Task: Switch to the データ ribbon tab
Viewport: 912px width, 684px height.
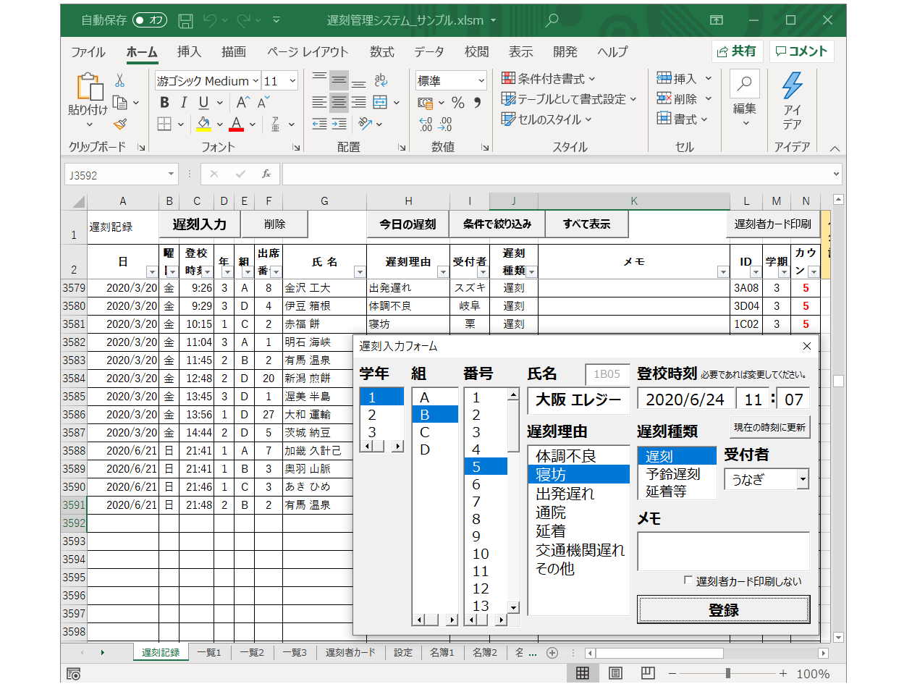Action: click(x=429, y=52)
